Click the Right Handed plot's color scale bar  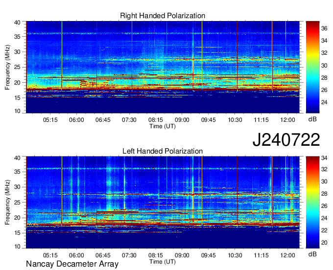312,67
